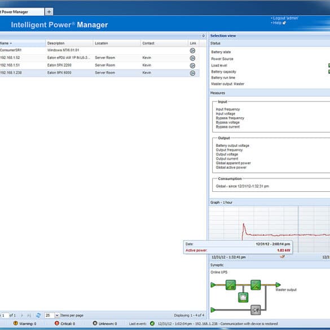
Task: Collapse the Measures panel header
Action: 270,93
